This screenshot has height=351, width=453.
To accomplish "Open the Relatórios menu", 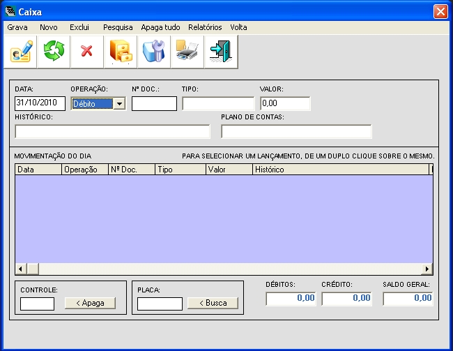I will pos(205,27).
